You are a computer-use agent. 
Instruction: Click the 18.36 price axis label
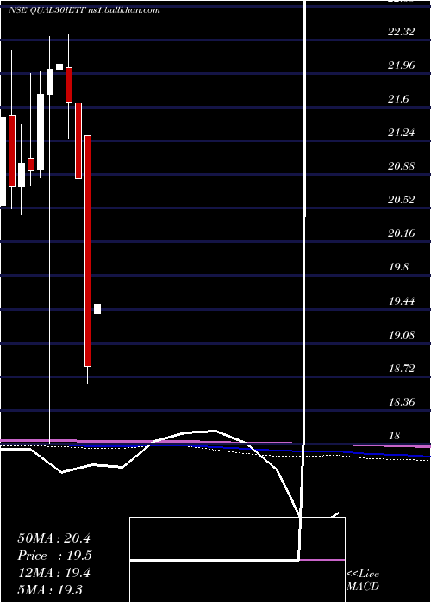(x=402, y=402)
